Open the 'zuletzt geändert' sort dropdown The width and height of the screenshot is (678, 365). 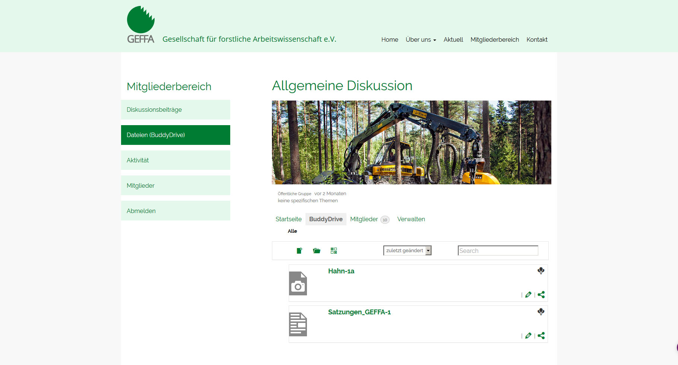[x=407, y=251]
